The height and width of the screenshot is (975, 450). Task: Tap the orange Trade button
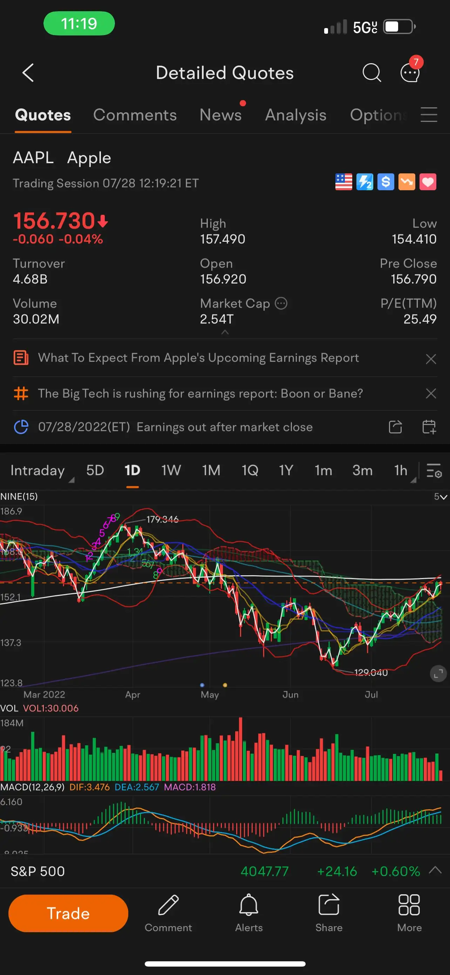coord(68,913)
